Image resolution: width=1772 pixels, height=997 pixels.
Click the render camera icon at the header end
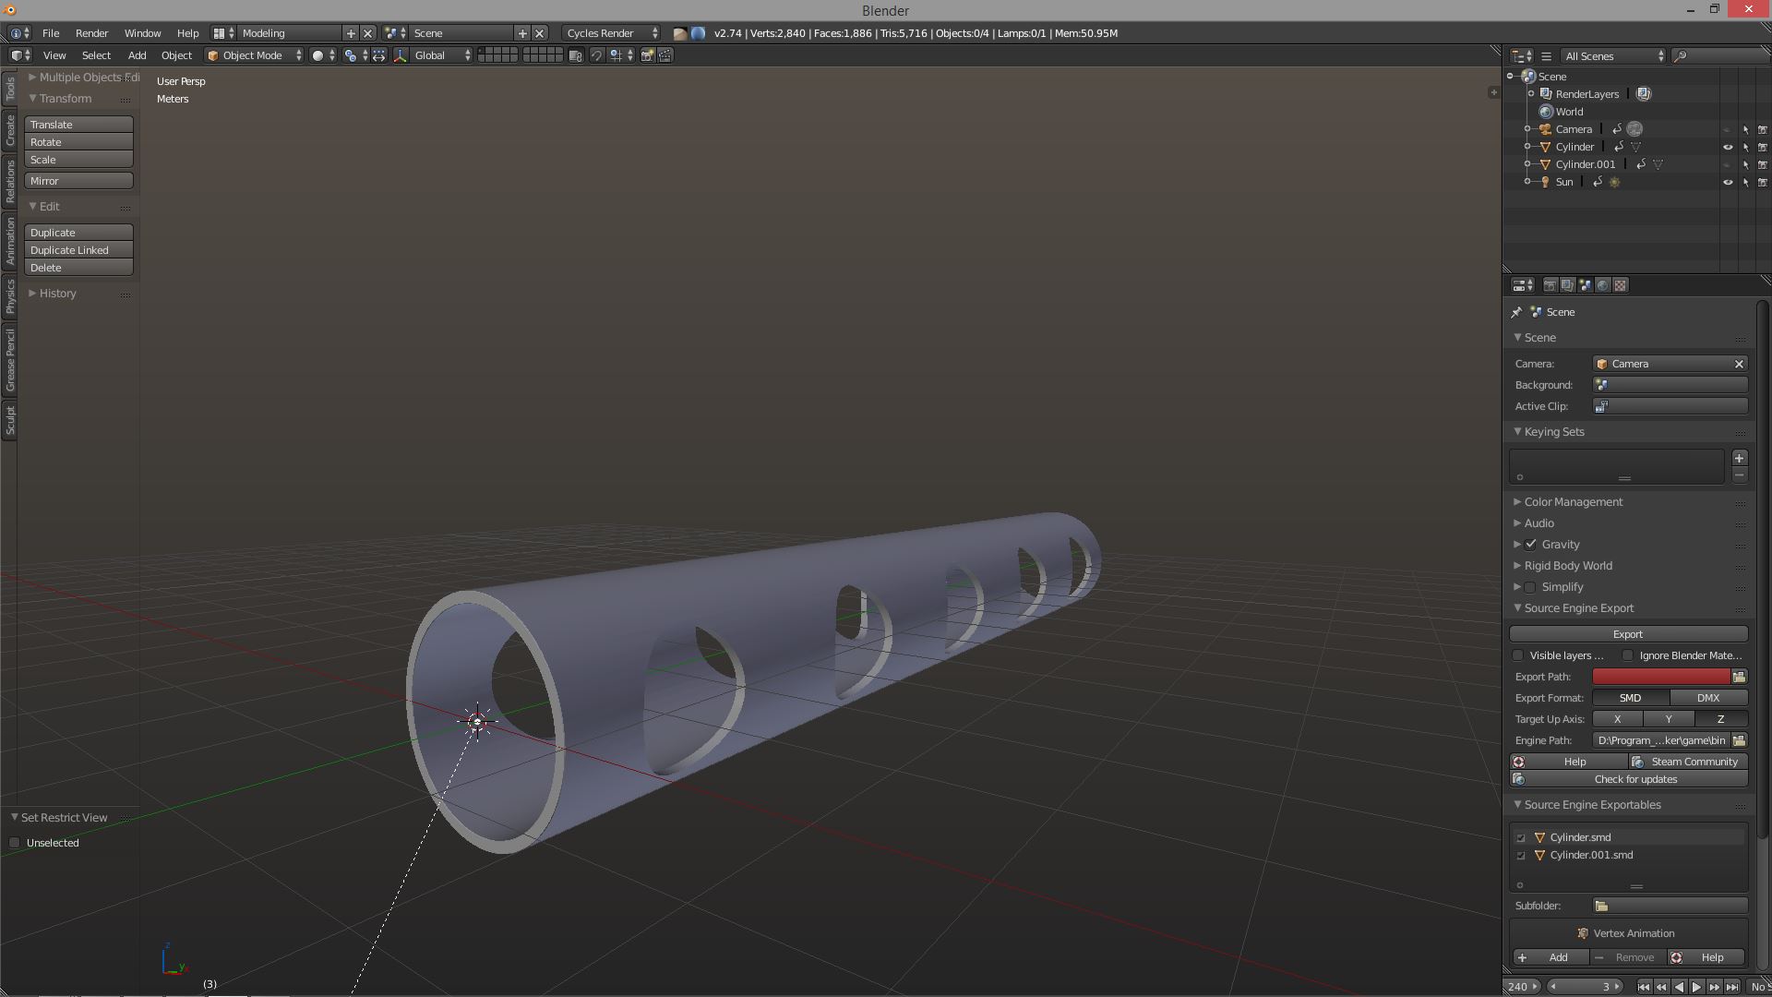pos(647,55)
